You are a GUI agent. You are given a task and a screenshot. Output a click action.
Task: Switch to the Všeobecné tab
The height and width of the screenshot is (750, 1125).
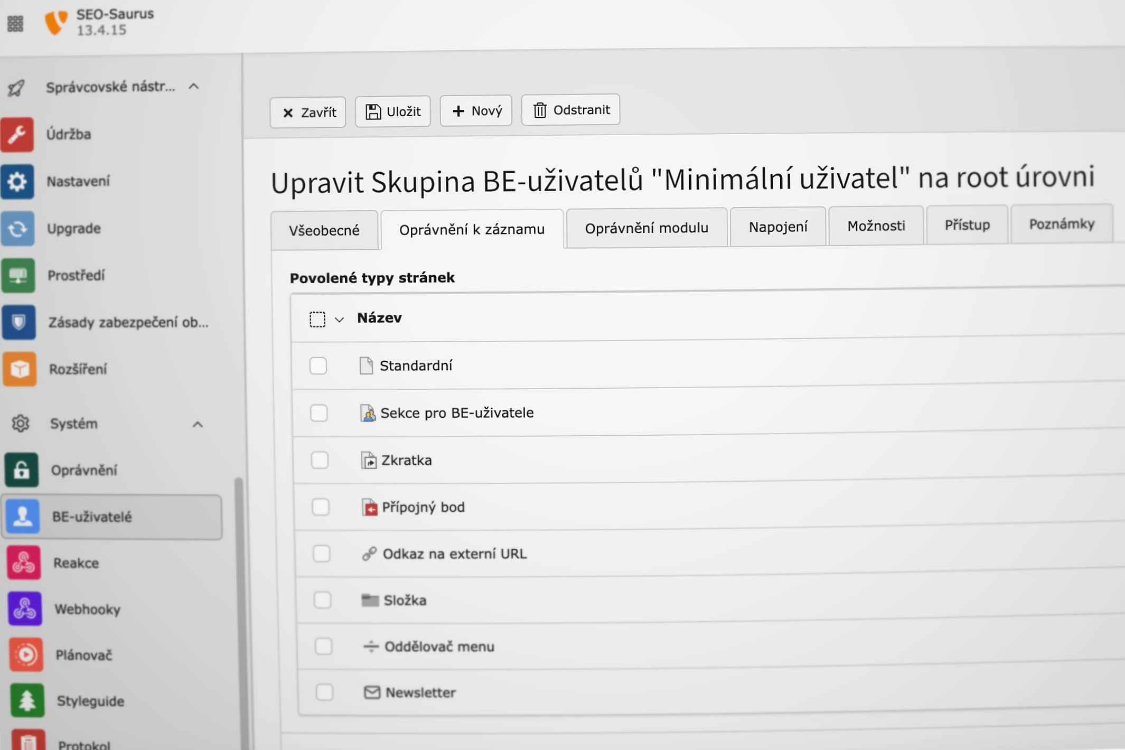tap(324, 231)
